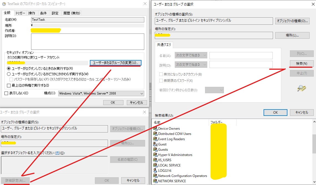Select the Guests group icon
The height and width of the screenshot is (185, 316).
pyautogui.click(x=155, y=149)
